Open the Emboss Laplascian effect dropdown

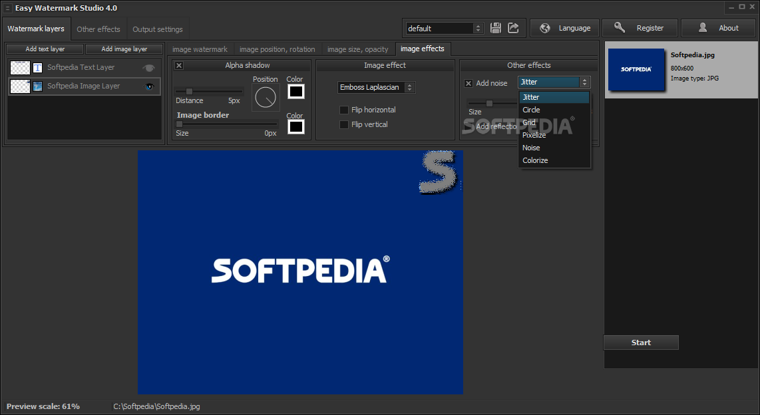coord(376,87)
